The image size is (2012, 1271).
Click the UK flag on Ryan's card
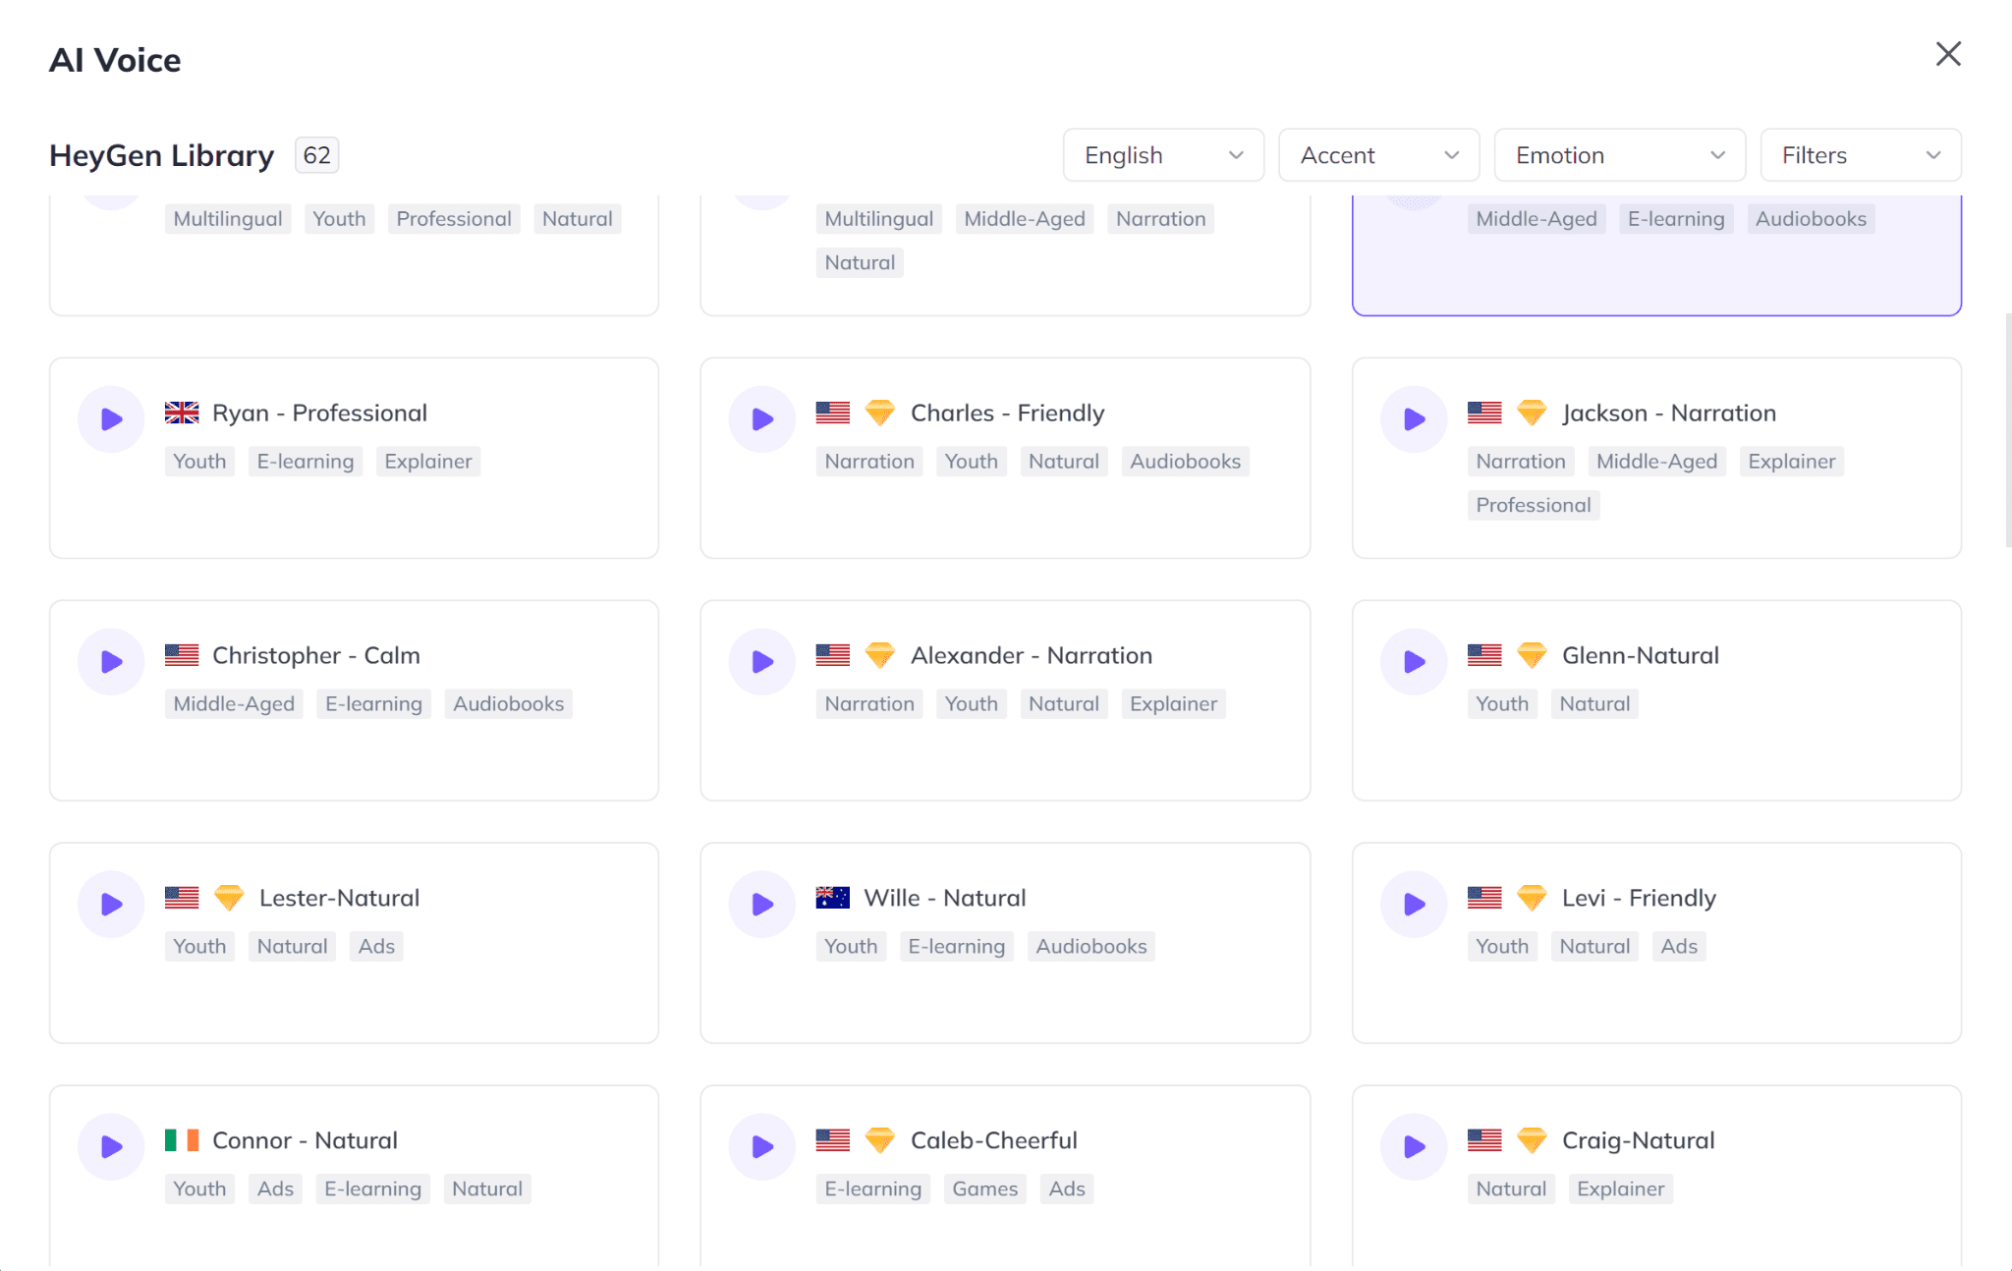182,413
